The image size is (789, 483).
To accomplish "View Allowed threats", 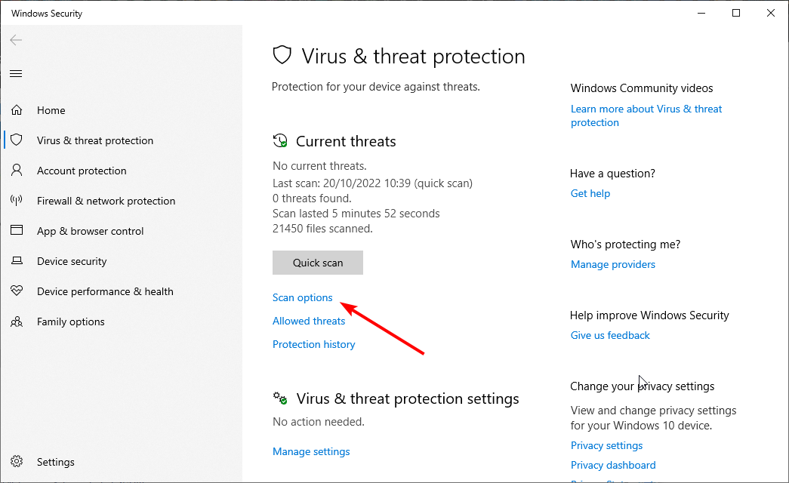I will pos(309,321).
